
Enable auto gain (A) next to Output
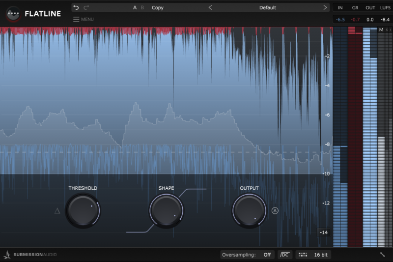tap(275, 210)
